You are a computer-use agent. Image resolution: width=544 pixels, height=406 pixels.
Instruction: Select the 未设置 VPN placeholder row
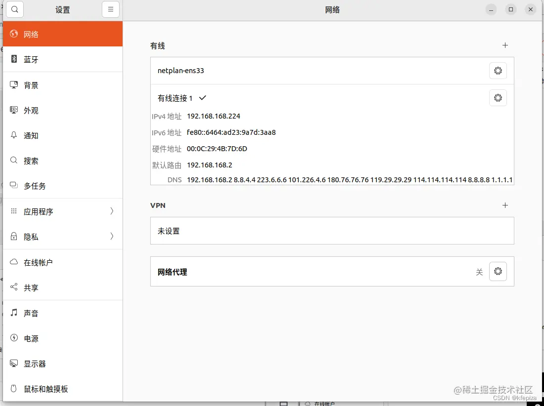(x=332, y=231)
